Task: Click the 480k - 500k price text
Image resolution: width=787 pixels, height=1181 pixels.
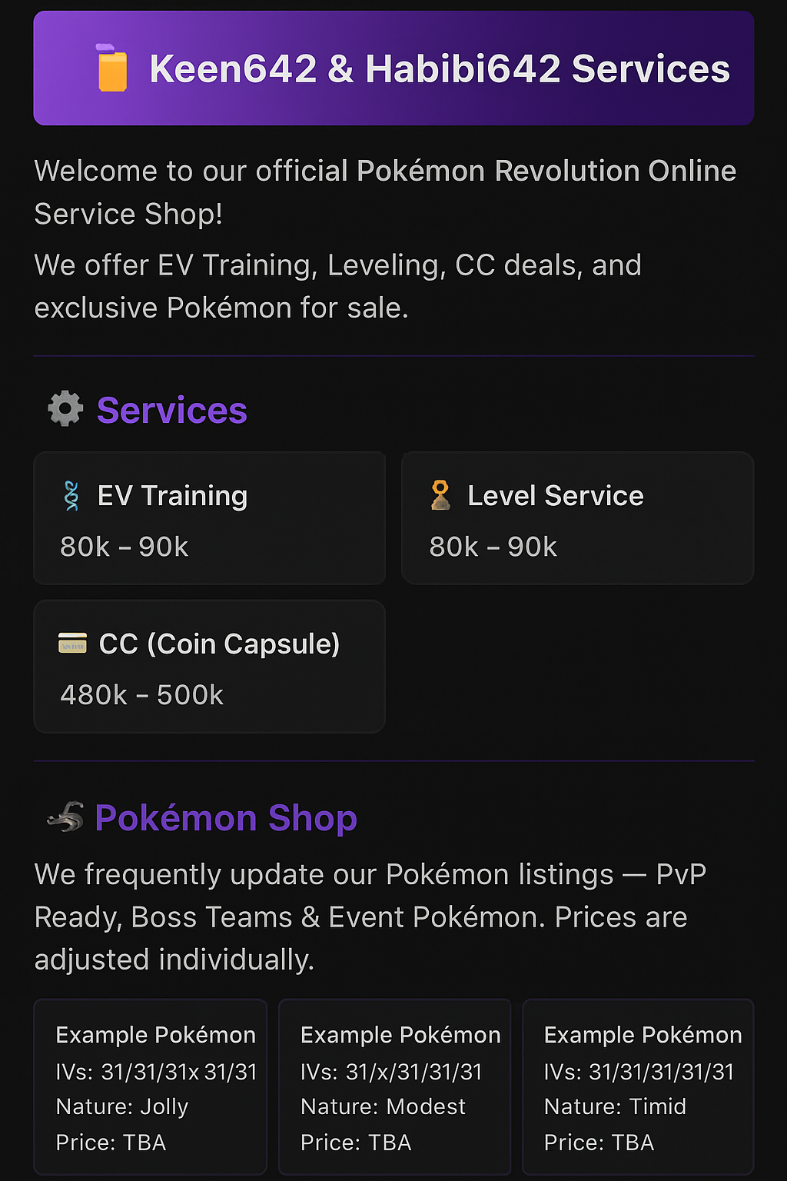Action: (x=142, y=695)
